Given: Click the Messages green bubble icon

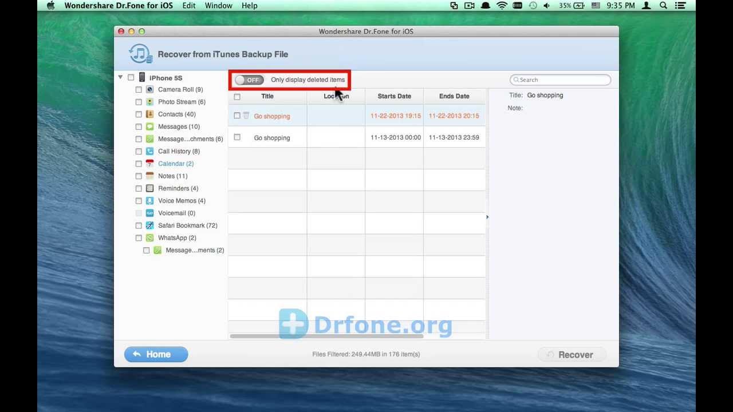Looking at the screenshot, I should coord(149,126).
